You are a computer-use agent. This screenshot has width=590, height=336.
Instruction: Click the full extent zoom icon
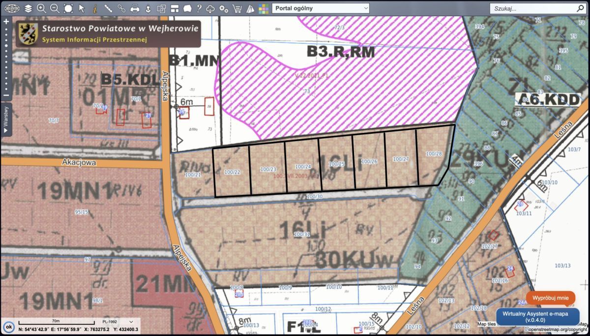pyautogui.click(x=68, y=8)
